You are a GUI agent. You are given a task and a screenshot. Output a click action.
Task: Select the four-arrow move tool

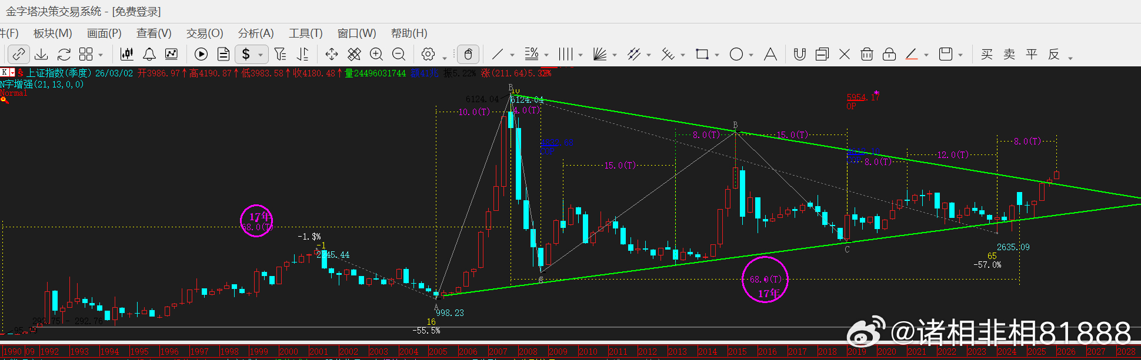point(332,54)
